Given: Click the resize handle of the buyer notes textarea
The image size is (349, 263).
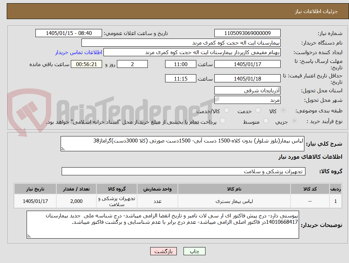Looking at the screenshot, I should 29,236.
